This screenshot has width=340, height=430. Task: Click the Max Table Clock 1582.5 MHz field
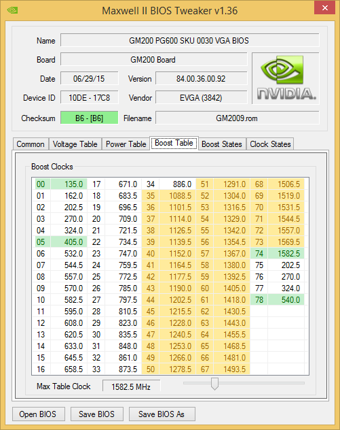click(131, 386)
